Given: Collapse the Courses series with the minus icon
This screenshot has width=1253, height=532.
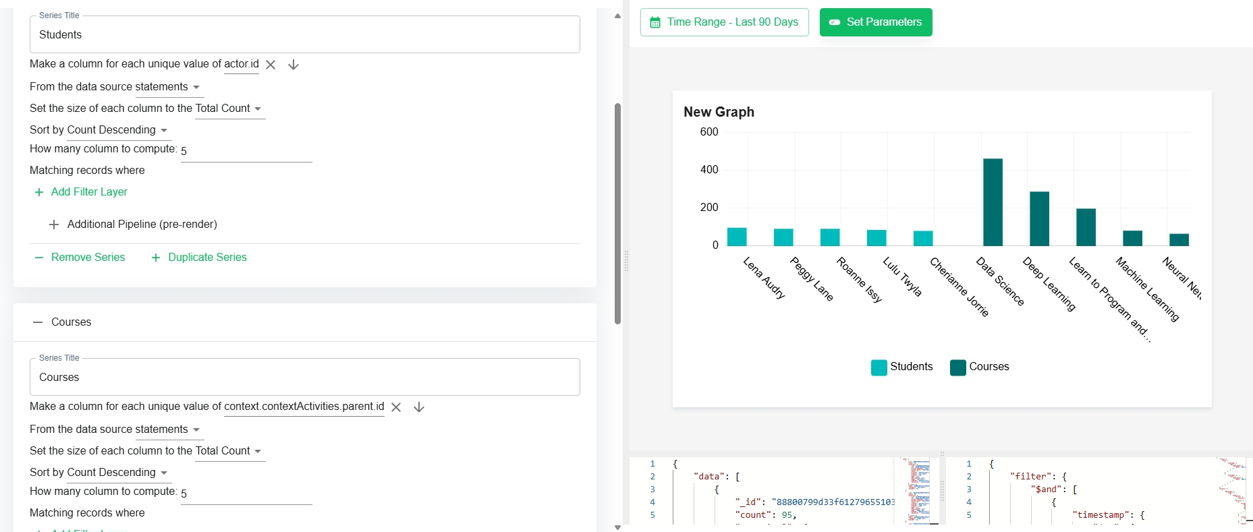Looking at the screenshot, I should (x=38, y=322).
